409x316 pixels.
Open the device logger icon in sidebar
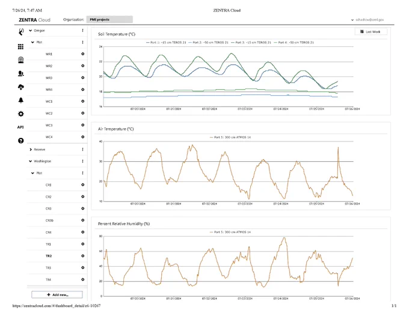pos(21,60)
